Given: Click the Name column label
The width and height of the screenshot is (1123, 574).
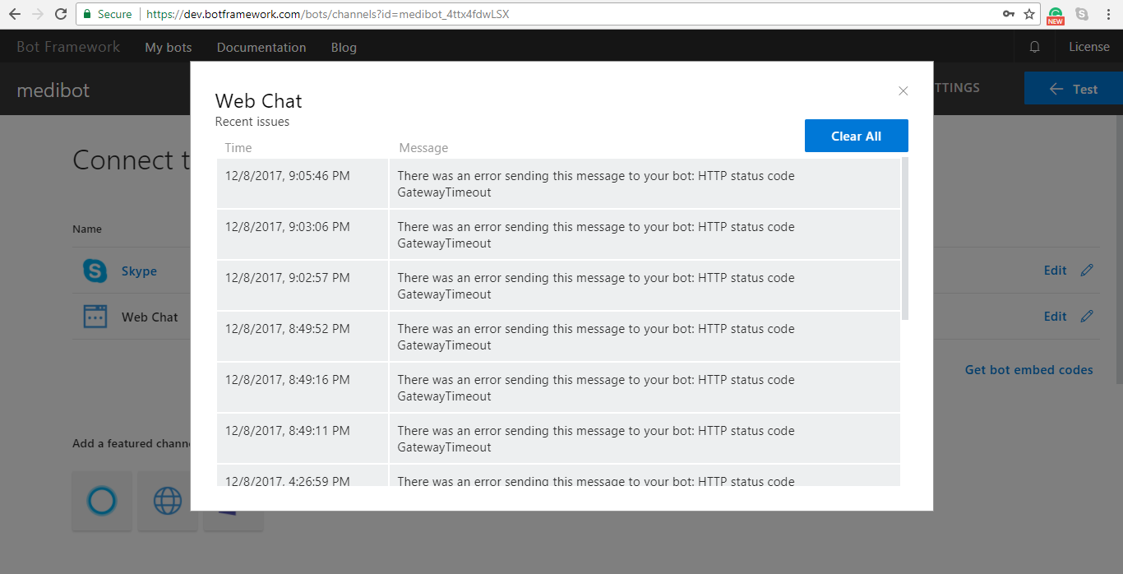Looking at the screenshot, I should click(x=87, y=229).
